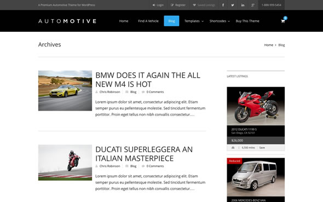This screenshot has height=202, width=323.
Task: Click the Home breadcrumb link
Action: click(269, 45)
